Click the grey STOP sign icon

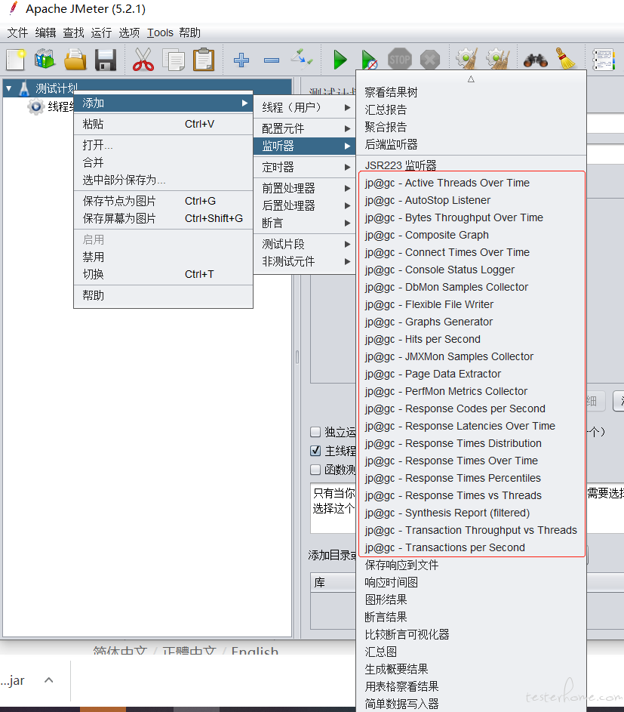pyautogui.click(x=400, y=60)
